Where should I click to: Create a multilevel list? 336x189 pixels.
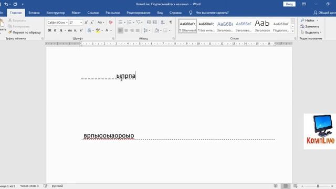pyautogui.click(x=138, y=22)
